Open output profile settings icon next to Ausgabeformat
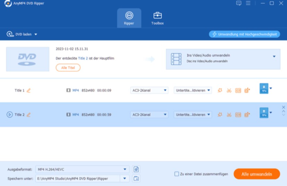 (136, 169)
